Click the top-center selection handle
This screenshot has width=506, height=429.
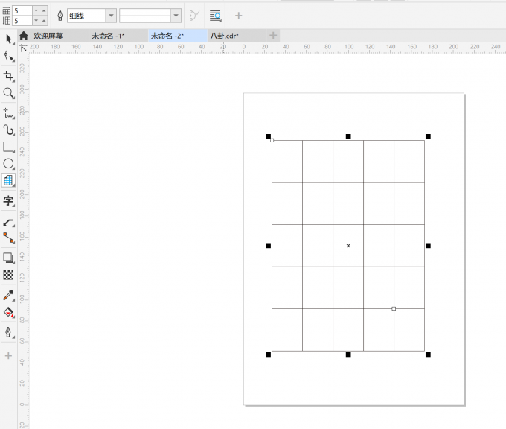pyautogui.click(x=348, y=136)
